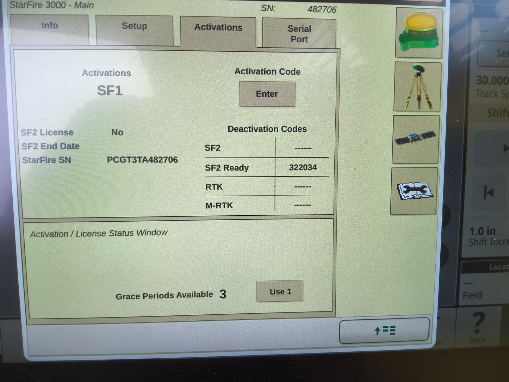Click the Enter activation code button
Screen dimensions: 509x382
click(x=267, y=94)
